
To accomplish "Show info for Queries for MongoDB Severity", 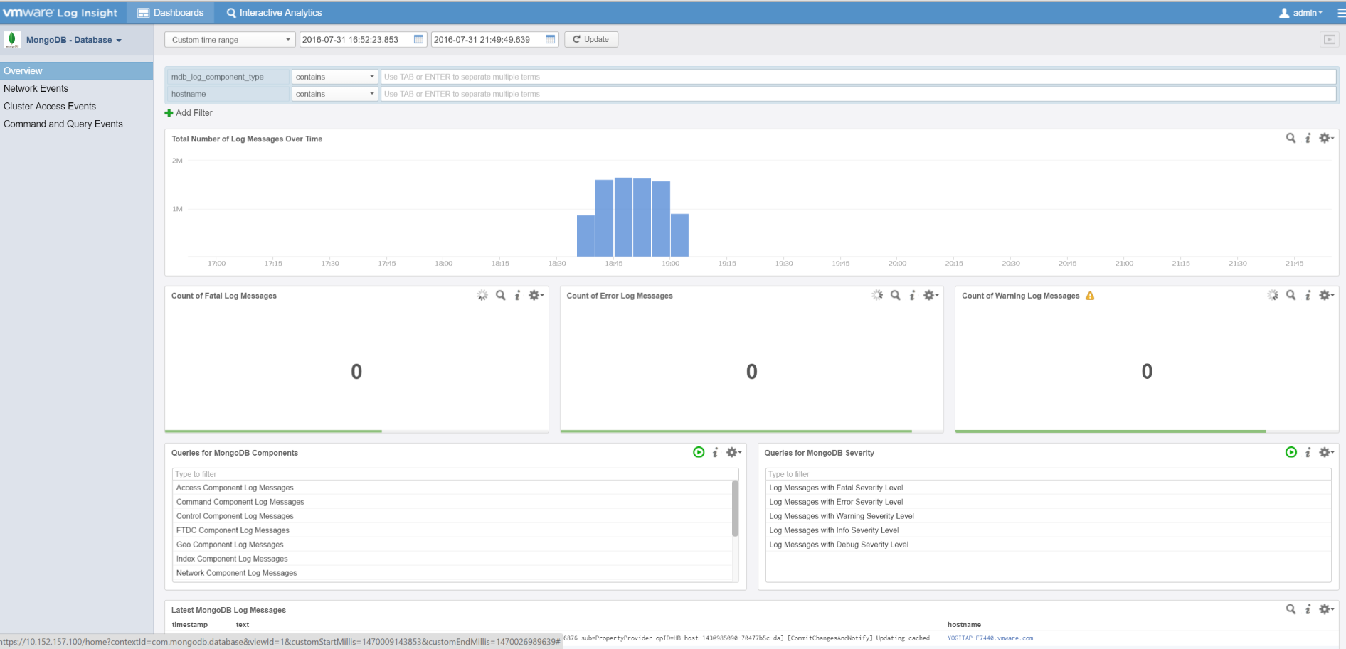I will 1308,452.
